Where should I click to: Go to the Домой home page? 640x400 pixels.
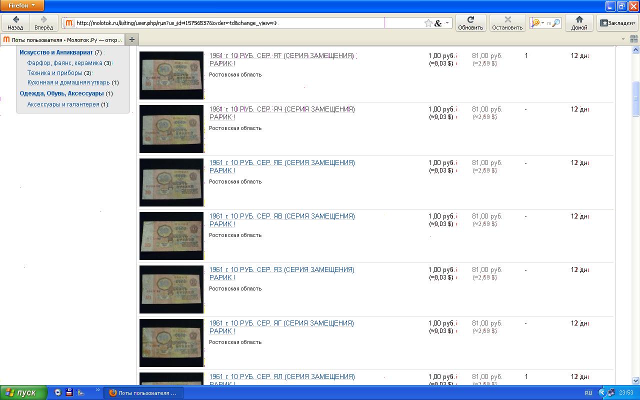(579, 22)
